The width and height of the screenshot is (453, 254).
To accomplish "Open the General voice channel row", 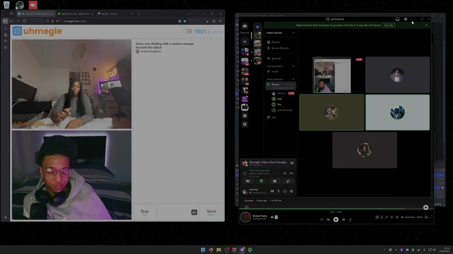I will tap(281, 86).
